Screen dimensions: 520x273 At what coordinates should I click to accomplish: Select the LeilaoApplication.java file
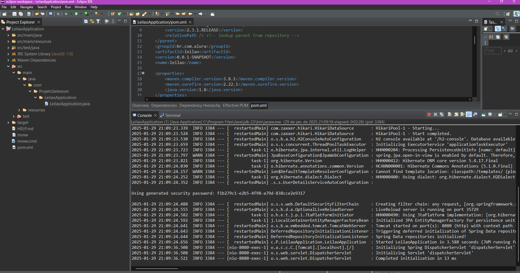tap(69, 104)
